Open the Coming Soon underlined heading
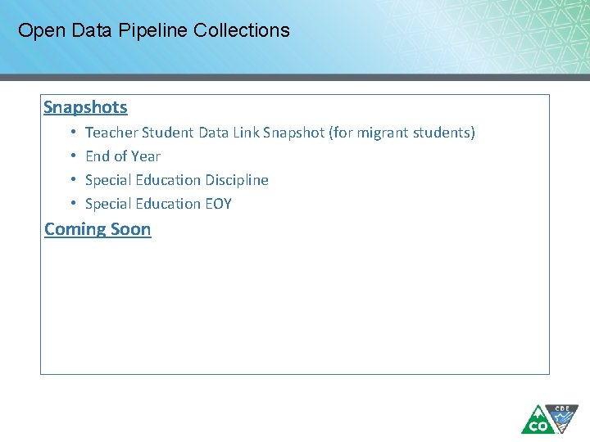This screenshot has width=590, height=442. tap(98, 229)
